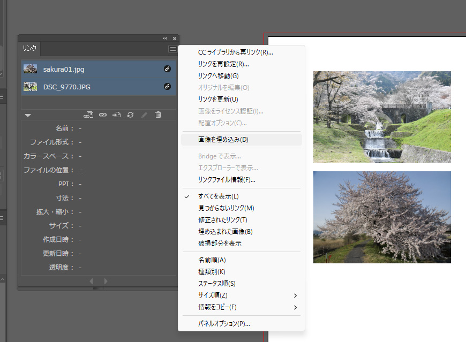
Task: Click the Update Link refresh icon
Action: click(130, 115)
